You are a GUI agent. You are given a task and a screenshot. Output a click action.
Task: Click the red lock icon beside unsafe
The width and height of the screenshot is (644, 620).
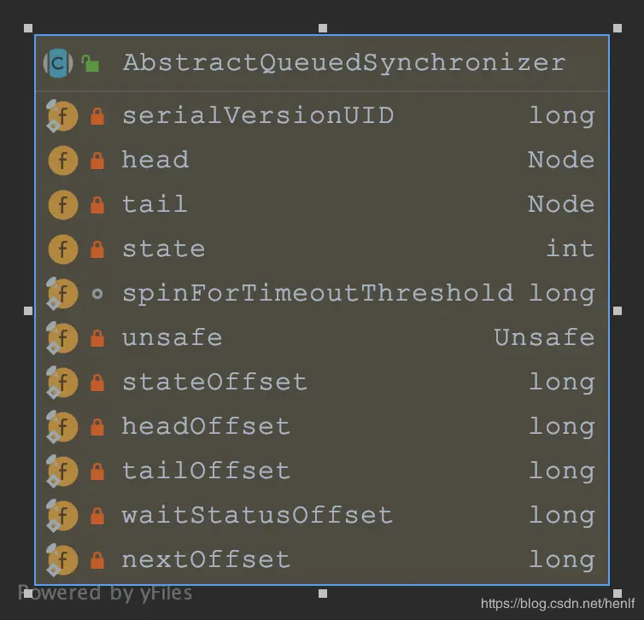(97, 338)
